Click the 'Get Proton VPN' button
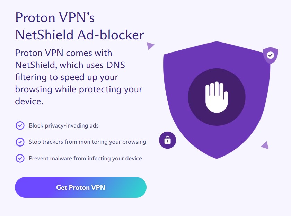The height and width of the screenshot is (216, 291). click(x=80, y=187)
